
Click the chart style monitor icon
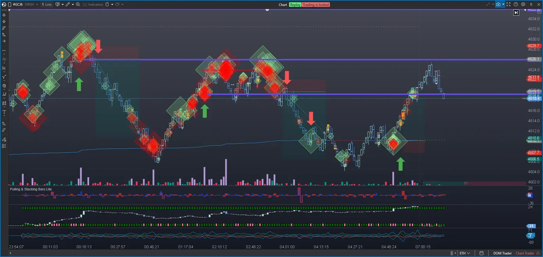pos(57,4)
